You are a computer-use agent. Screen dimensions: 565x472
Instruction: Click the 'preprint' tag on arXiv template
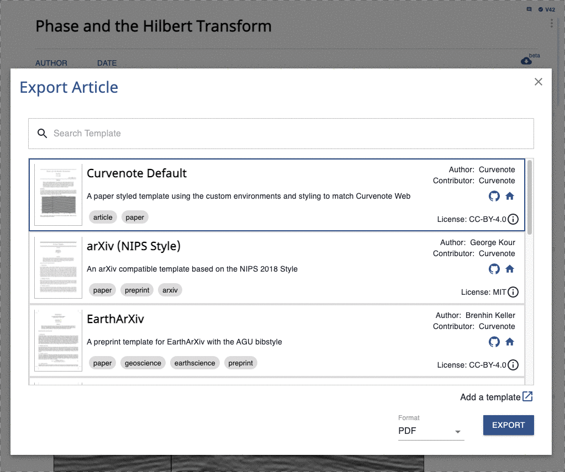tap(137, 290)
